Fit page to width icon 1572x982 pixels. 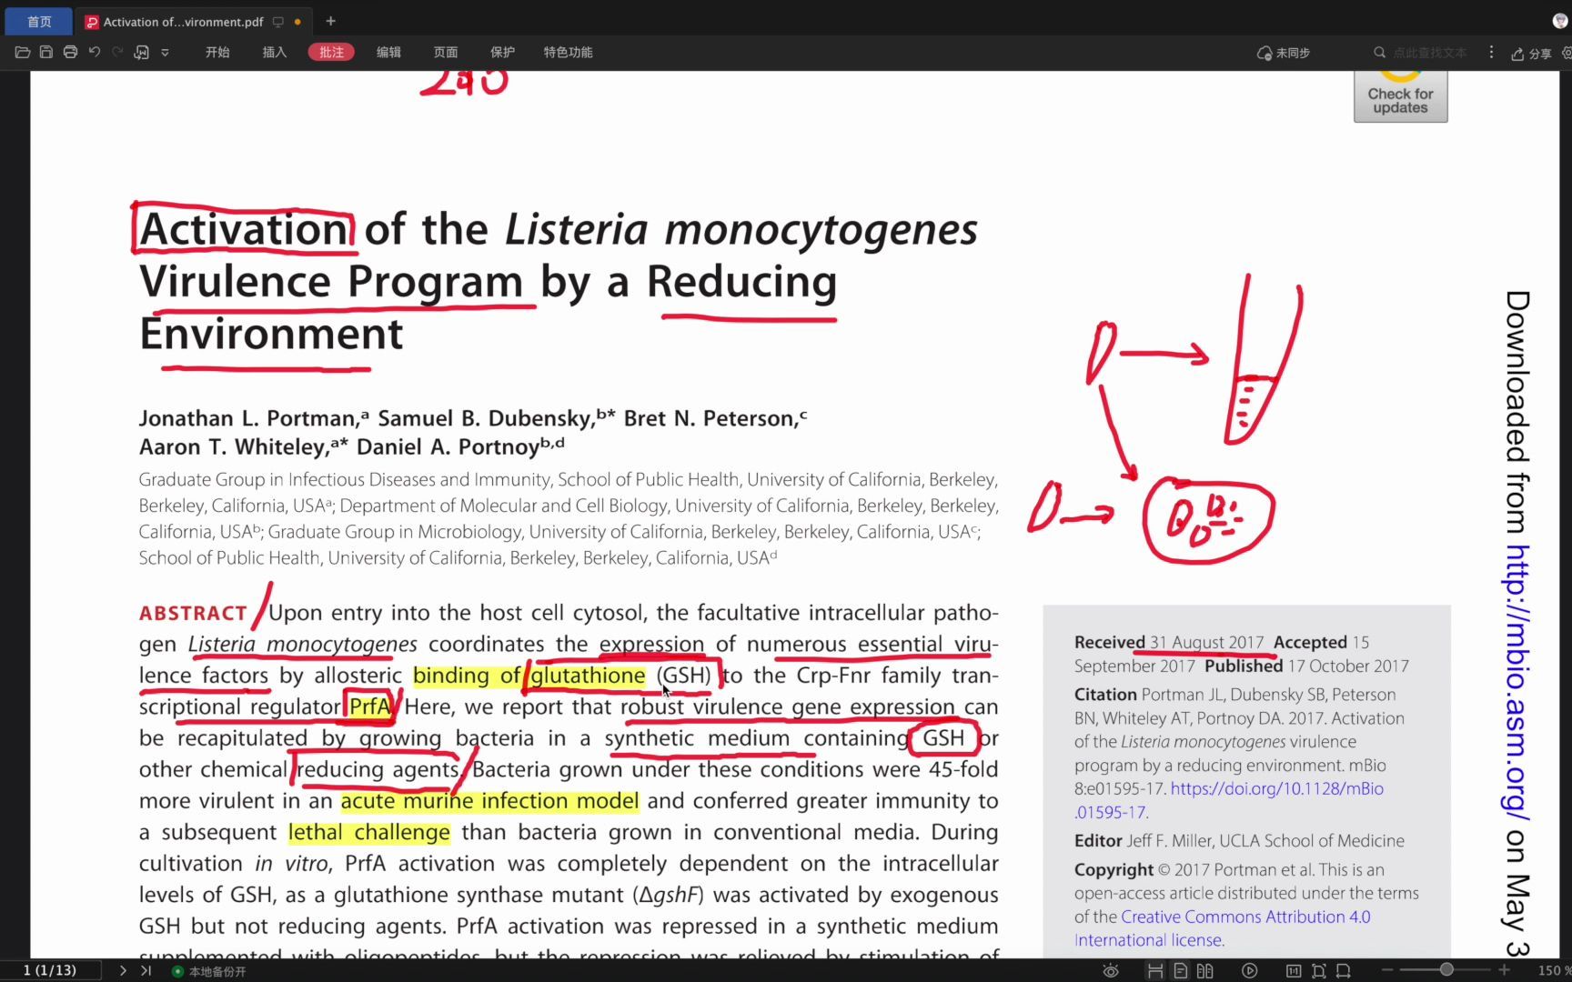1343,971
